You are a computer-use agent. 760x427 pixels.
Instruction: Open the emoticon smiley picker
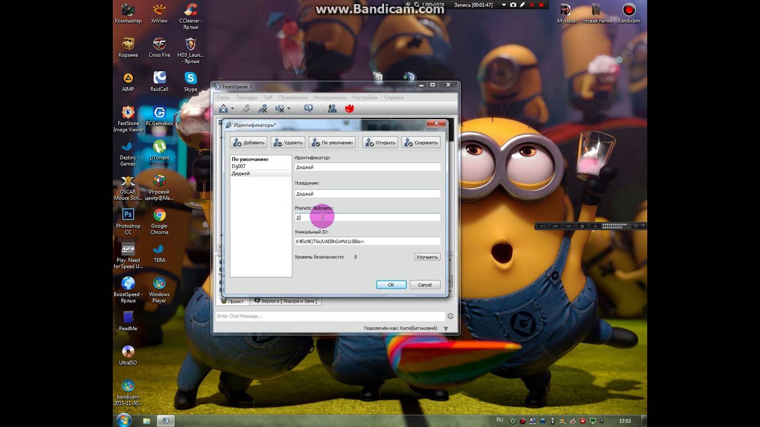tap(451, 316)
